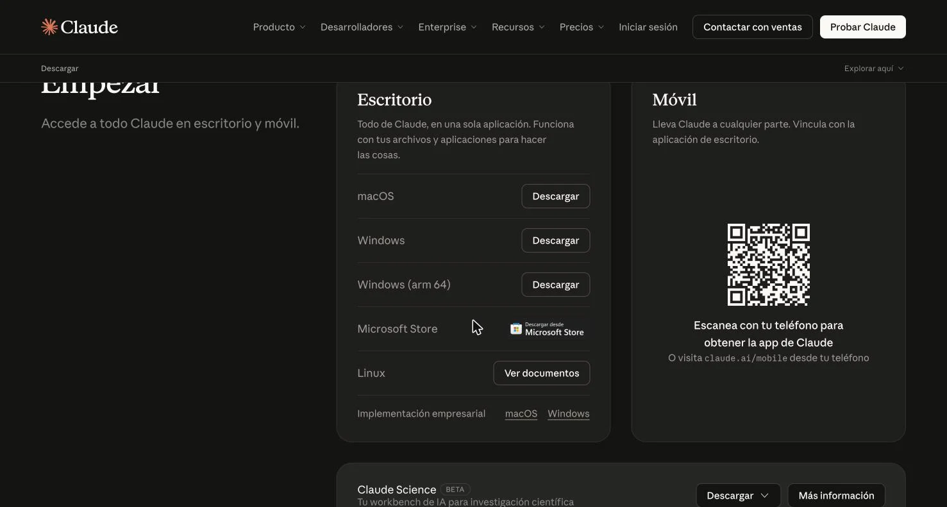Click the Windows (arm 64) row label
The height and width of the screenshot is (507, 947).
pos(404,285)
